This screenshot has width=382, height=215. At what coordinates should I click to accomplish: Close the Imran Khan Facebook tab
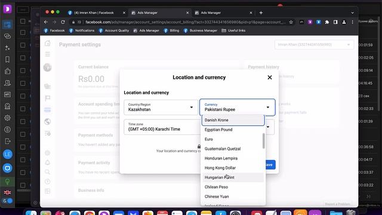124,13
